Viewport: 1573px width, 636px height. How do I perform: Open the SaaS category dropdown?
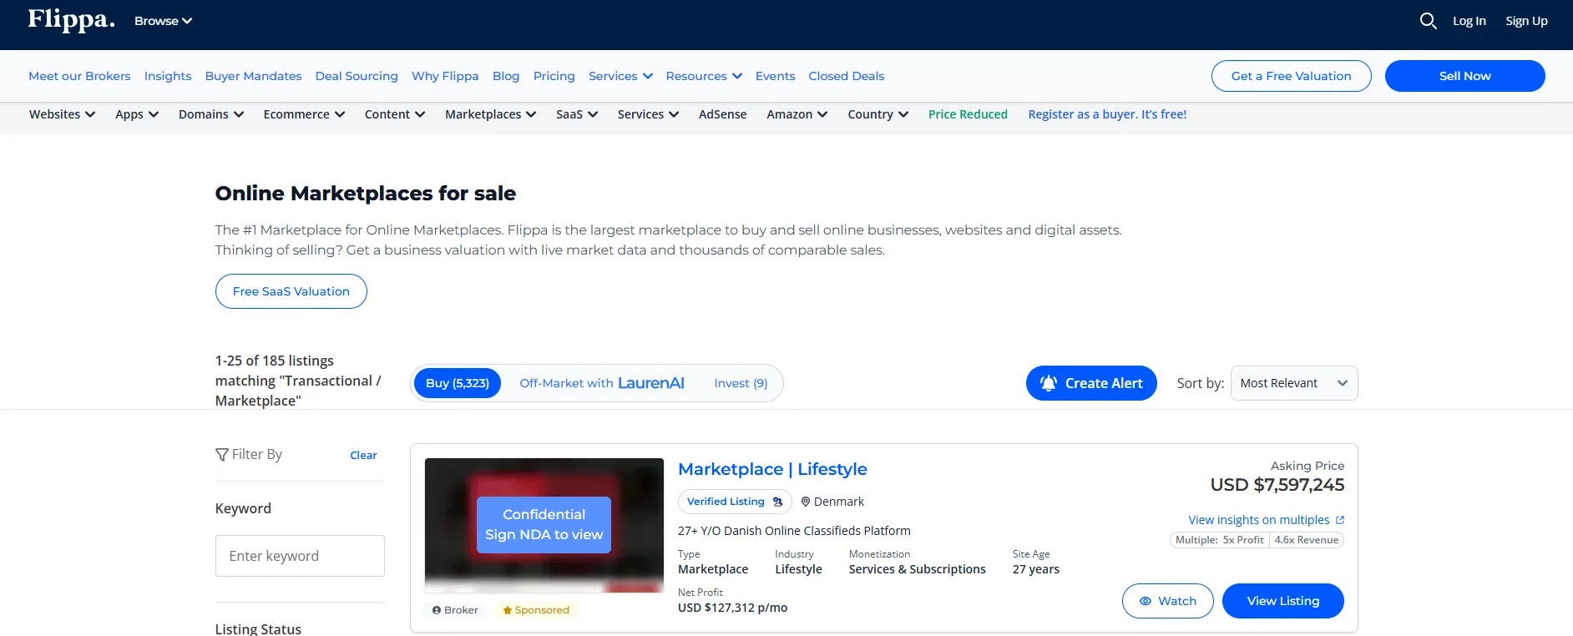(x=577, y=114)
